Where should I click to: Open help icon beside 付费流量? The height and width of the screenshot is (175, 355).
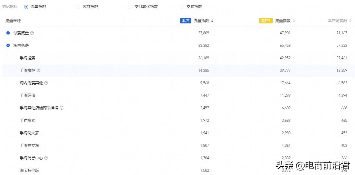[32, 33]
